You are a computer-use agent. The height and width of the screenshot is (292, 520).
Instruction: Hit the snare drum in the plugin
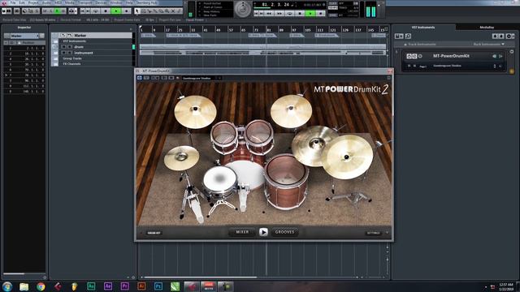click(219, 179)
